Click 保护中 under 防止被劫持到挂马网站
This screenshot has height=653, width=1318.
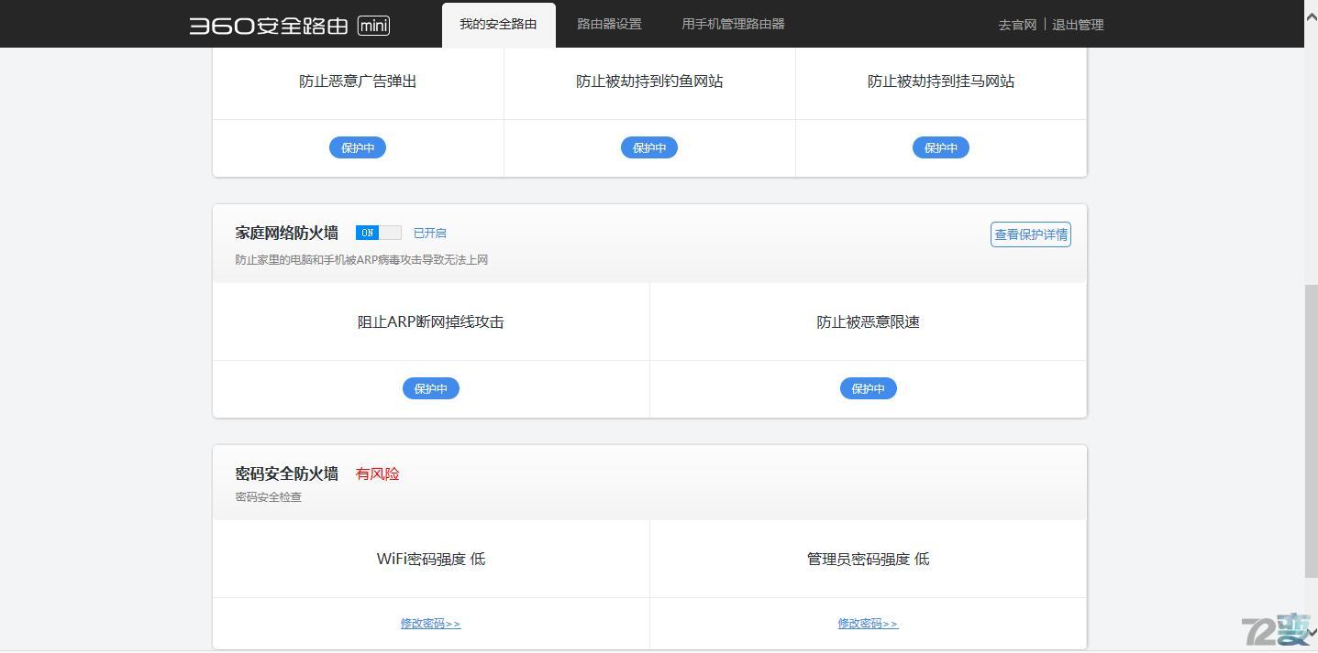pyautogui.click(x=940, y=147)
